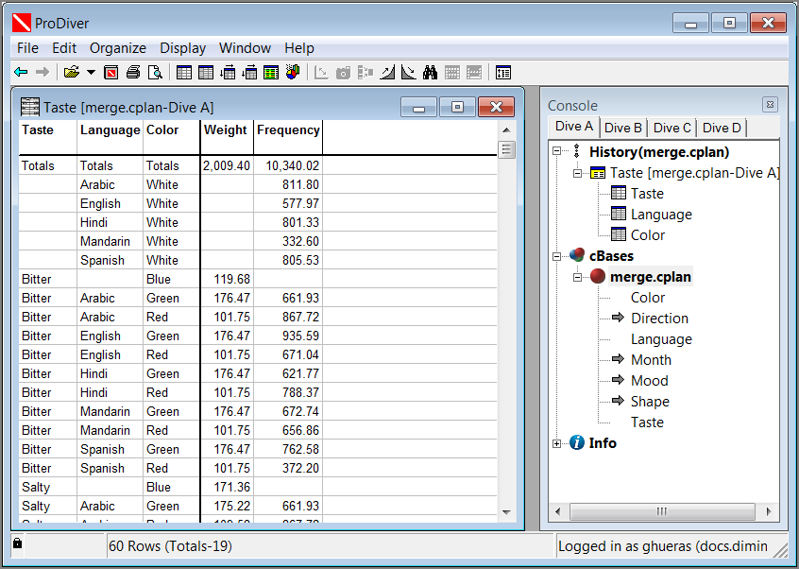Click the back navigation arrow
Image resolution: width=799 pixels, height=569 pixels.
coord(20,72)
